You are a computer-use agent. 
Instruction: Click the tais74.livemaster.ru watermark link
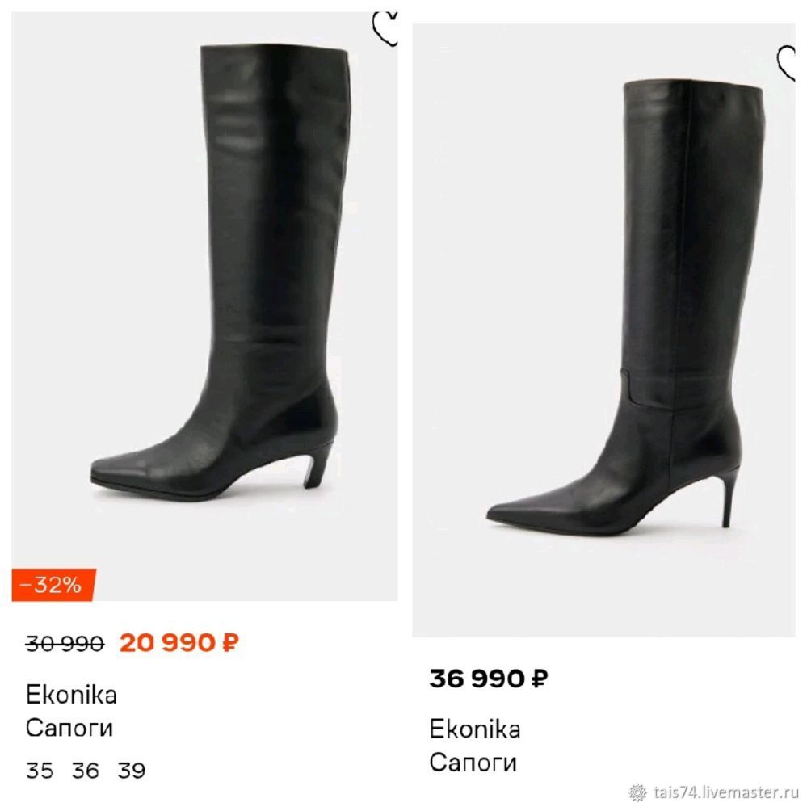(725, 791)
